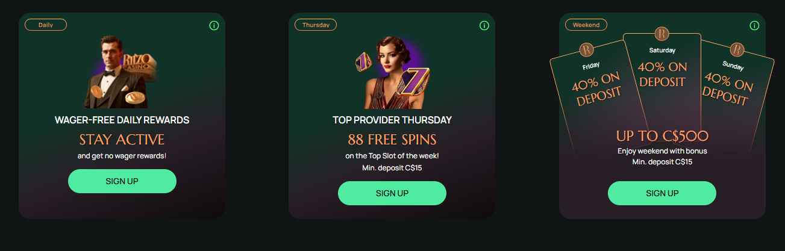
Task: Click the R emblem on Friday card
Action: pyautogui.click(x=587, y=49)
